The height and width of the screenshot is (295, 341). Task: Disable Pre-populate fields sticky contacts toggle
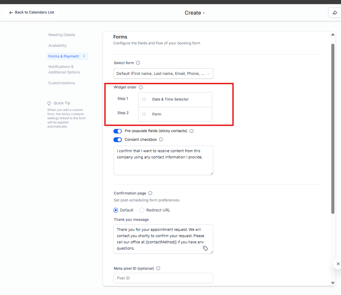point(118,131)
